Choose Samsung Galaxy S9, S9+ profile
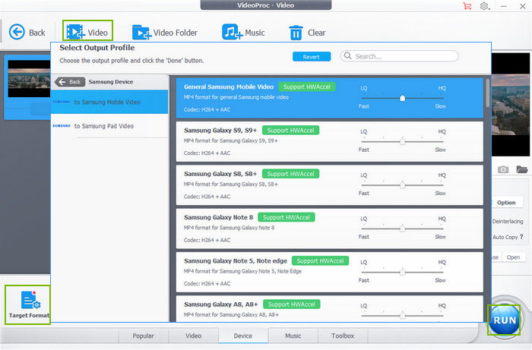The image size is (532, 350). [329, 142]
